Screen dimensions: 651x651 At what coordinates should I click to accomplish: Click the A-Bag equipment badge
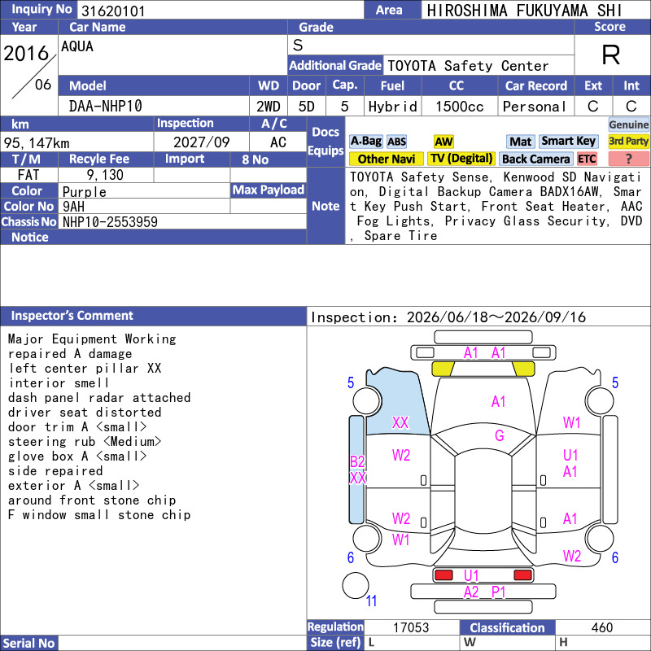[365, 142]
